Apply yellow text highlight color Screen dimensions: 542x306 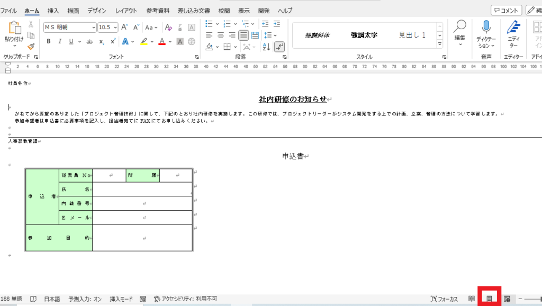144,41
